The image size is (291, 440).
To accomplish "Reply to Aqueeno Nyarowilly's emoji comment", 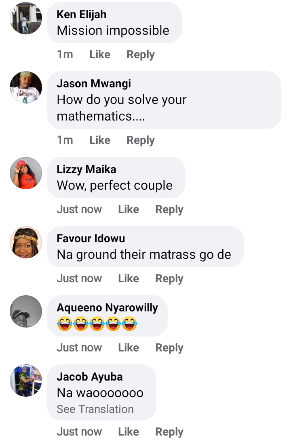I will tap(169, 348).
